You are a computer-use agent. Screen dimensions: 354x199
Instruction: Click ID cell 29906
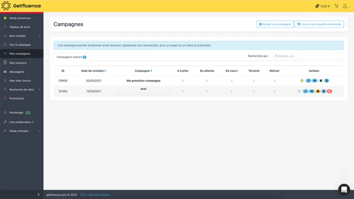pyautogui.click(x=63, y=81)
